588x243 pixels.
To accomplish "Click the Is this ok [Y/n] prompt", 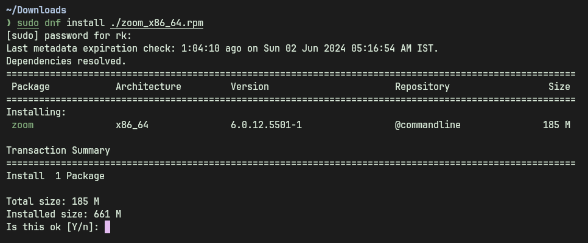I will pyautogui.click(x=52, y=227).
